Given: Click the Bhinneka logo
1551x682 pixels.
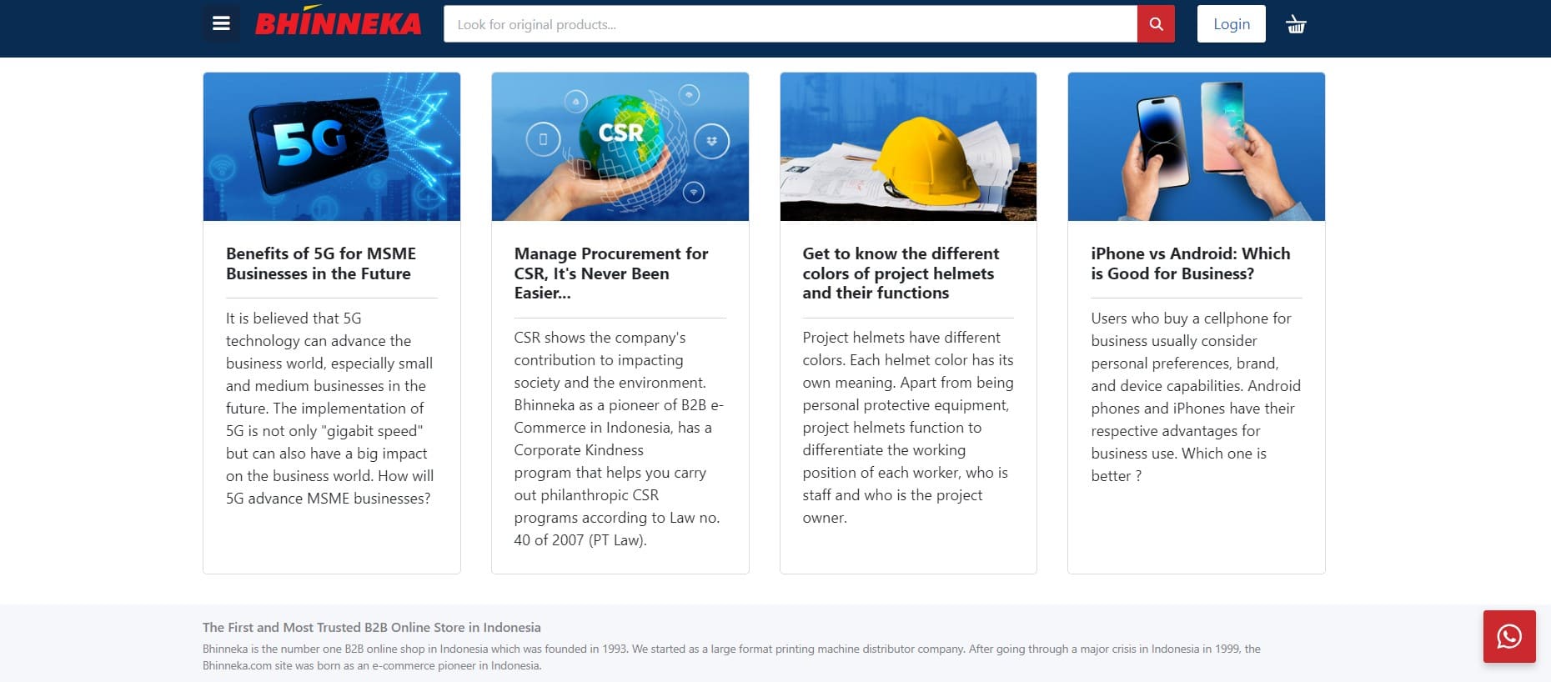Looking at the screenshot, I should pos(338,23).
